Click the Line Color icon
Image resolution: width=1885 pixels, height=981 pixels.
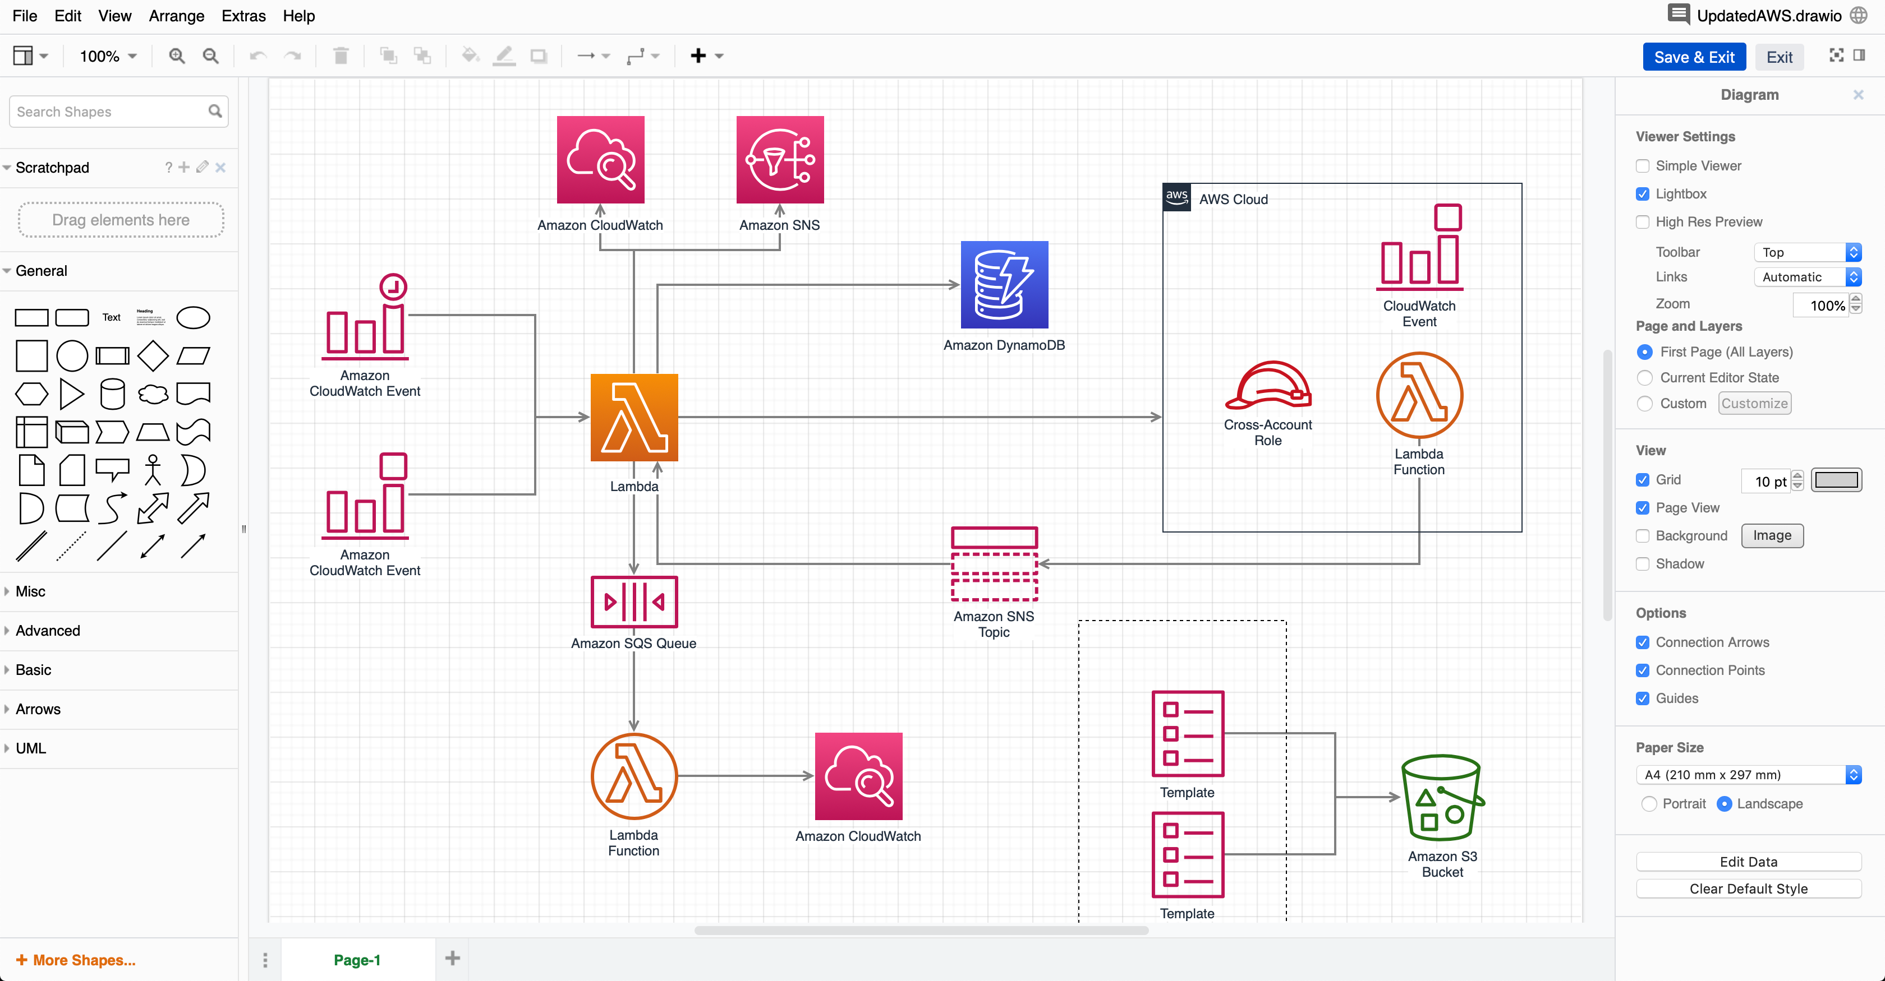(x=504, y=55)
